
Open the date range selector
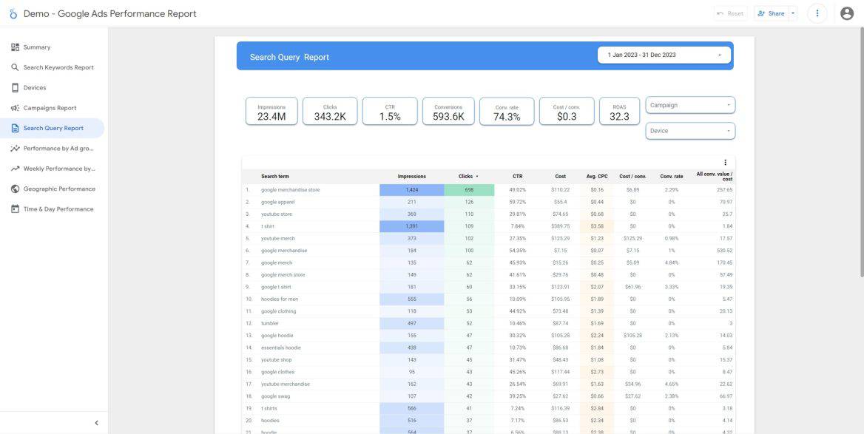click(x=663, y=54)
